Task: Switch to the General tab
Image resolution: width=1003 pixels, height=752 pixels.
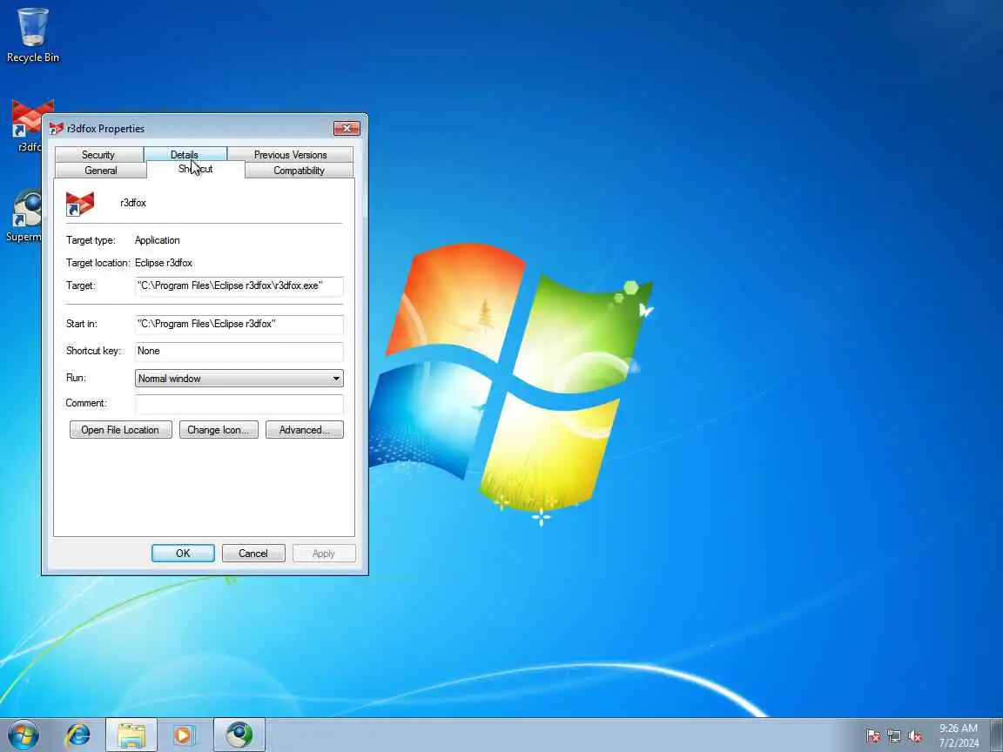Action: pyautogui.click(x=101, y=171)
